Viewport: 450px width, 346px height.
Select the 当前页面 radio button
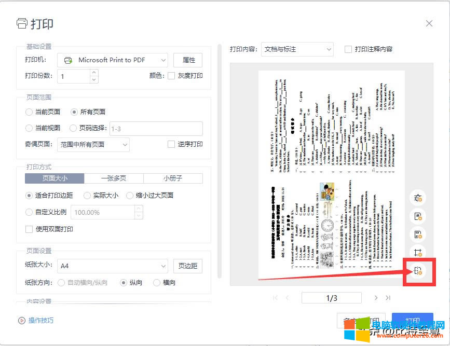tap(29, 112)
